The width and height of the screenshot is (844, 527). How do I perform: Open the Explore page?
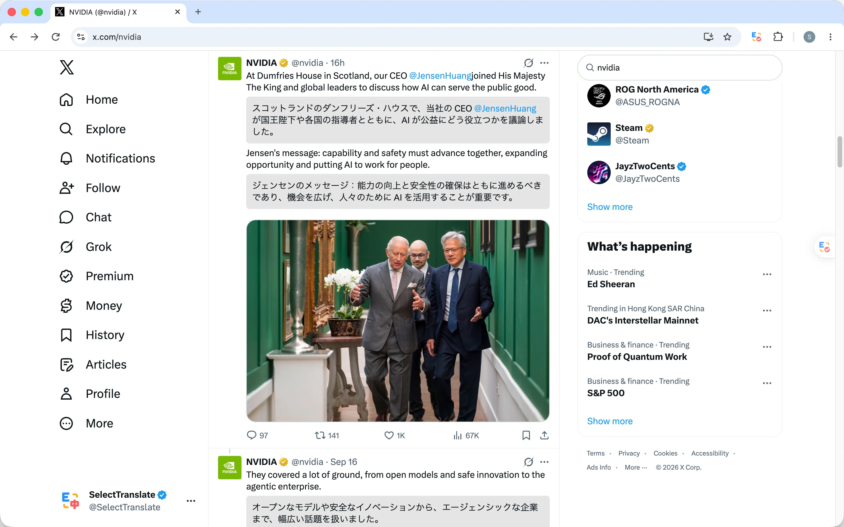click(x=92, y=129)
